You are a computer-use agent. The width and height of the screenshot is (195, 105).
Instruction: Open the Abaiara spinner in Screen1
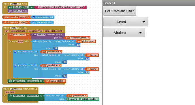(x=124, y=33)
